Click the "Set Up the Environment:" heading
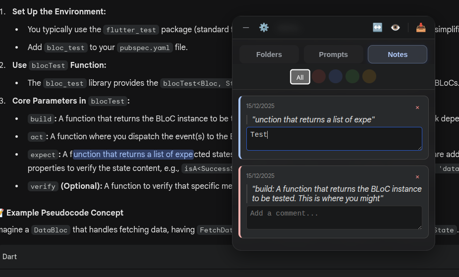459x277 pixels. [59, 12]
